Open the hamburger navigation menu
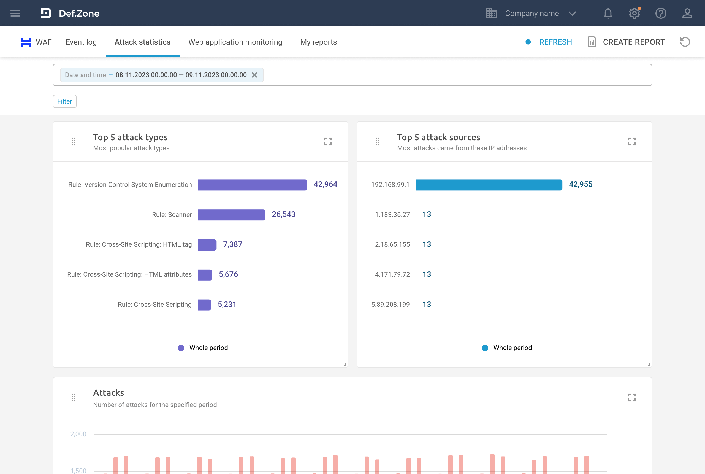The image size is (705, 474). pyautogui.click(x=15, y=13)
